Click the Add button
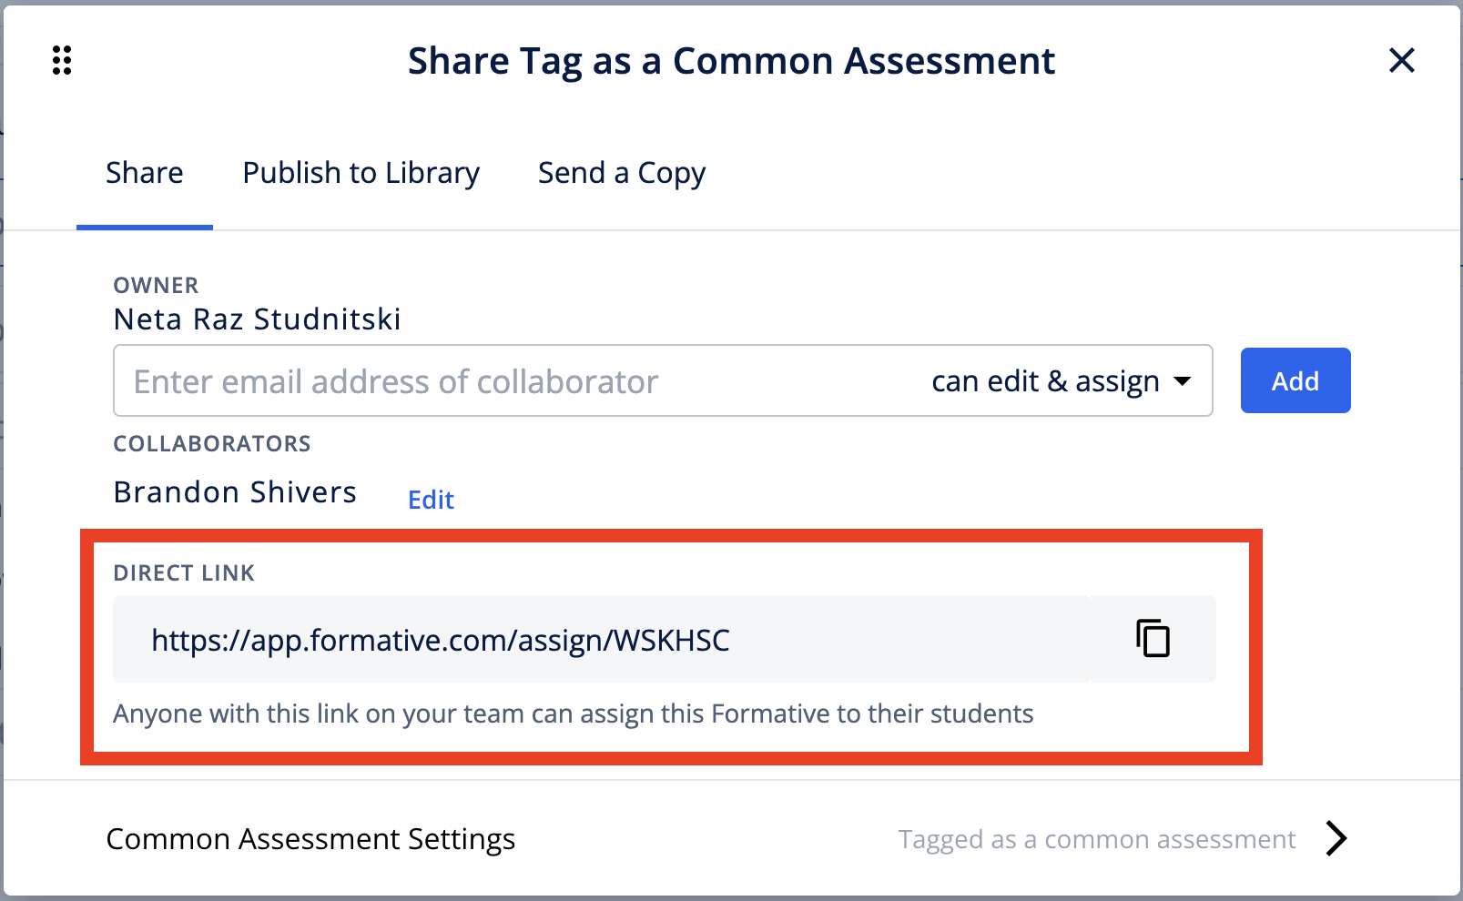Screen dimensions: 1463x901 pyautogui.click(x=1295, y=380)
